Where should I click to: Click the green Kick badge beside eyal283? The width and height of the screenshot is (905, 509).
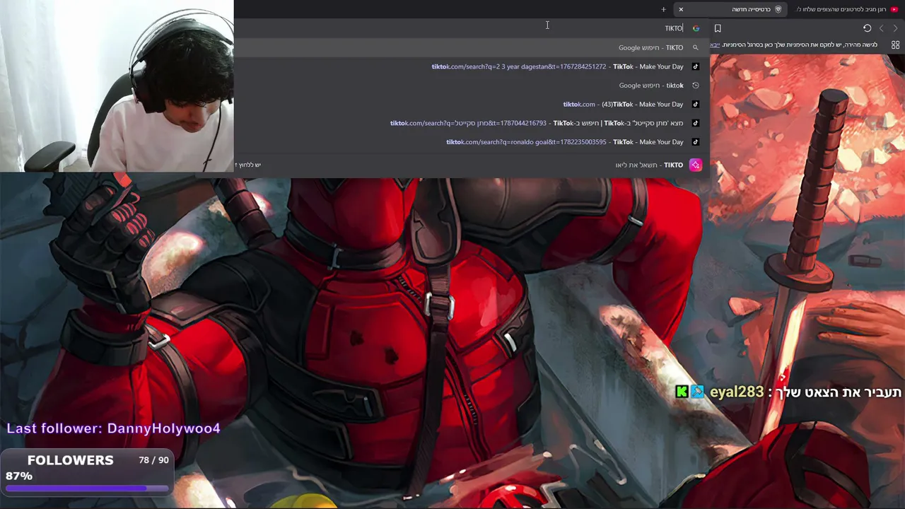click(682, 392)
